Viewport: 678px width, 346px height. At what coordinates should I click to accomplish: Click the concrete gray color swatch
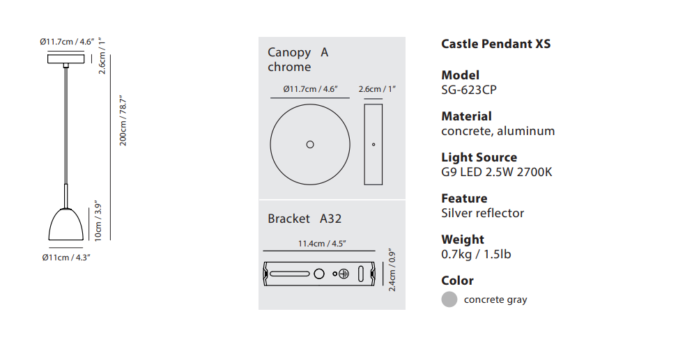pos(449,299)
